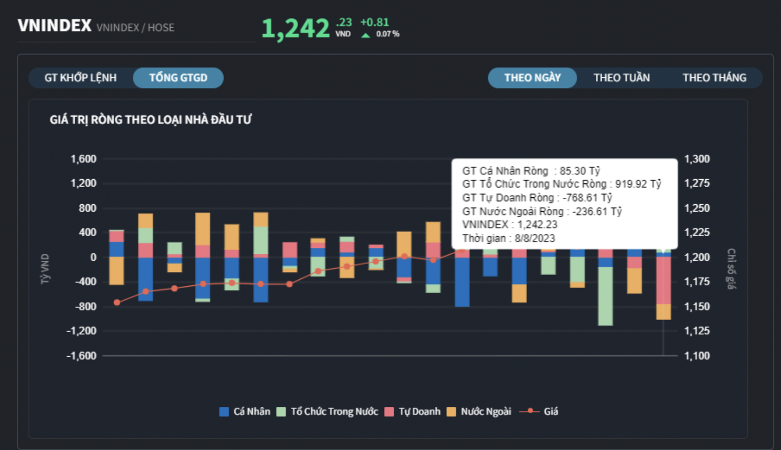Viewport: 781px width, 450px height.
Task: Click the 1,275 right axis label
Action: tap(697, 183)
